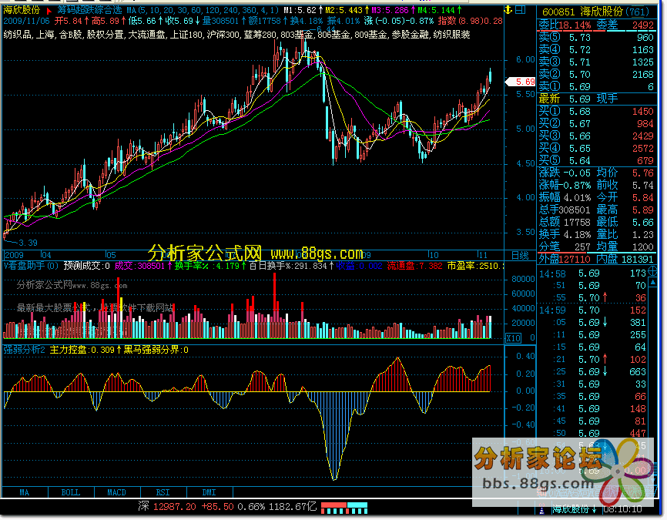
Task: Click the crosshair circle icon in tick list
Action: coord(653,270)
